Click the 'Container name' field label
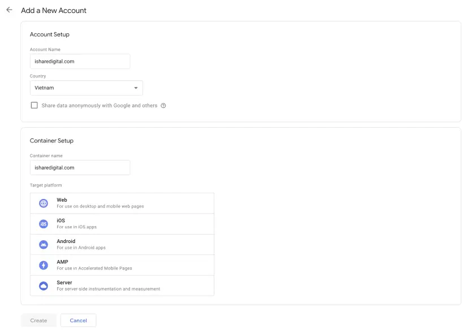Screen dimensions: 467x334 coord(46,155)
